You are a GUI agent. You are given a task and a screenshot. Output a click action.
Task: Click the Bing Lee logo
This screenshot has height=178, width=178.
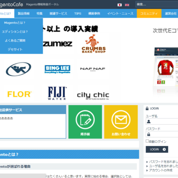point(57,69)
